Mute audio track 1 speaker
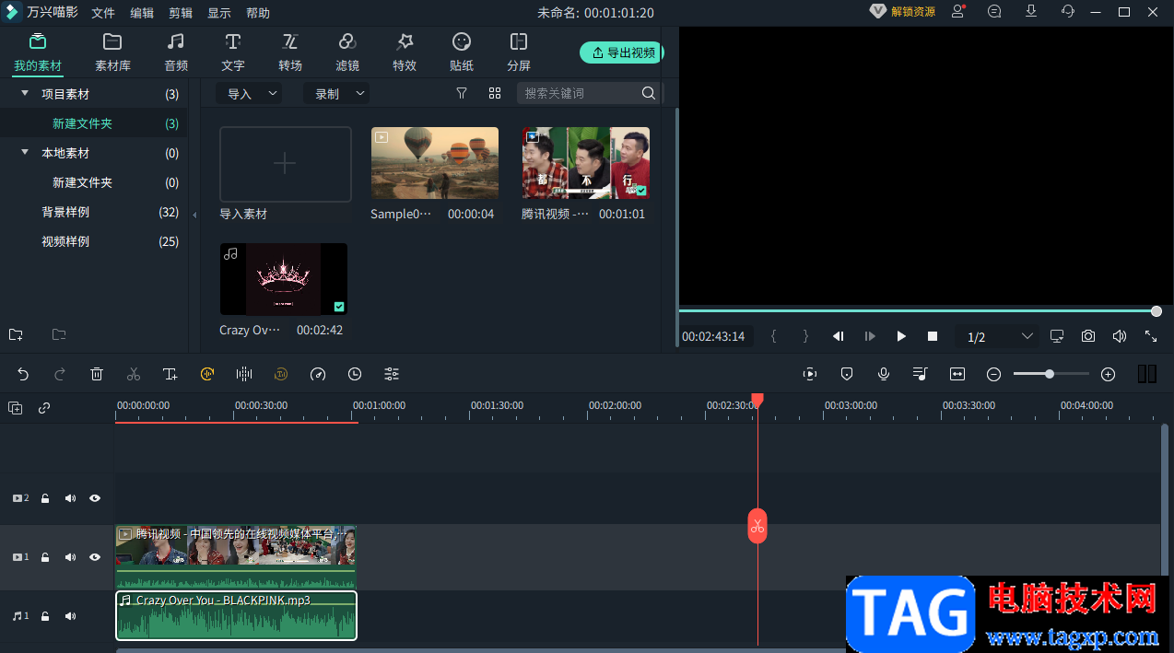The height and width of the screenshot is (653, 1174). pos(70,616)
